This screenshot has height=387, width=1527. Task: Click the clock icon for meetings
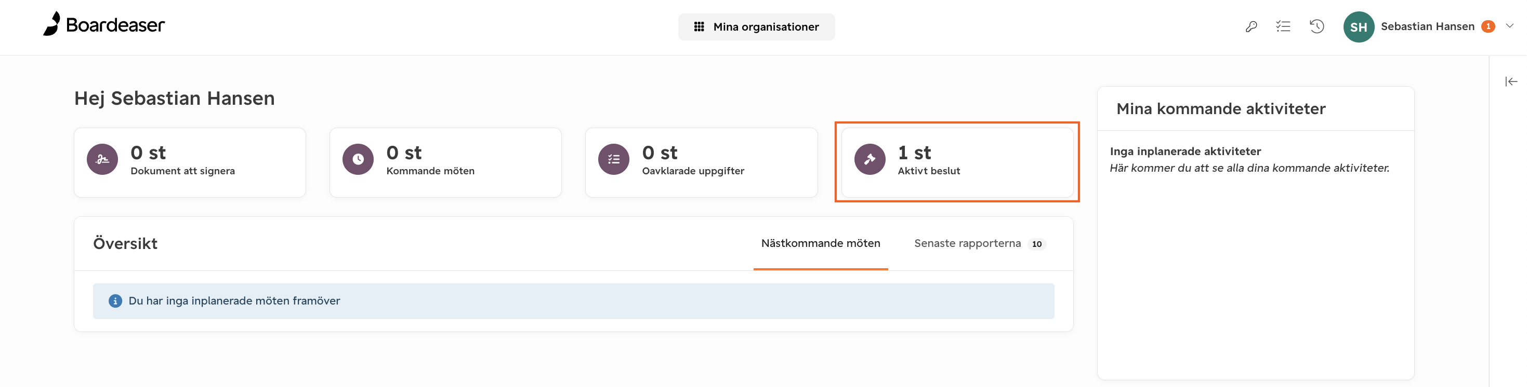358,159
